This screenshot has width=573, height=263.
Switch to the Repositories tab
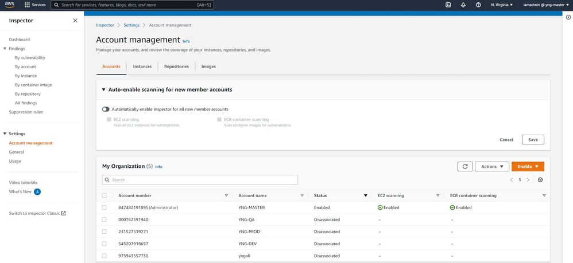tap(176, 66)
